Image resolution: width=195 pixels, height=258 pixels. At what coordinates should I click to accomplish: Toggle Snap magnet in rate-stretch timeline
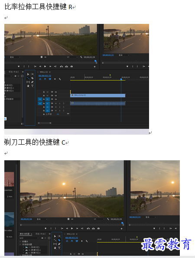coord(45,79)
